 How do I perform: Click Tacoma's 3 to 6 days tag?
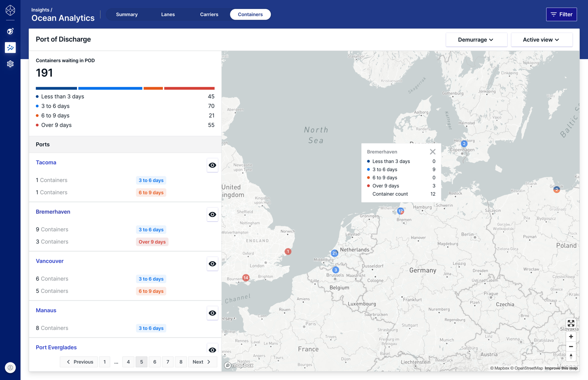click(151, 180)
